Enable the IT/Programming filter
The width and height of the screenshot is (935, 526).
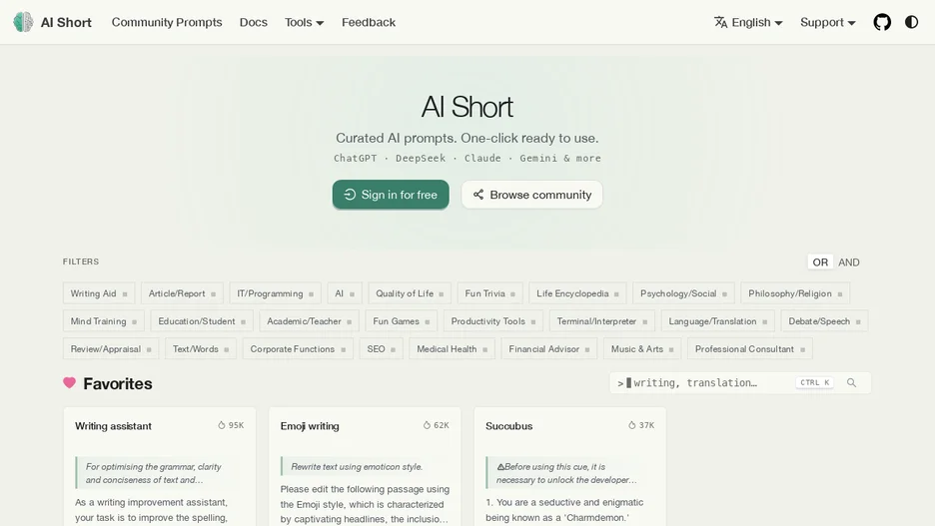(275, 293)
